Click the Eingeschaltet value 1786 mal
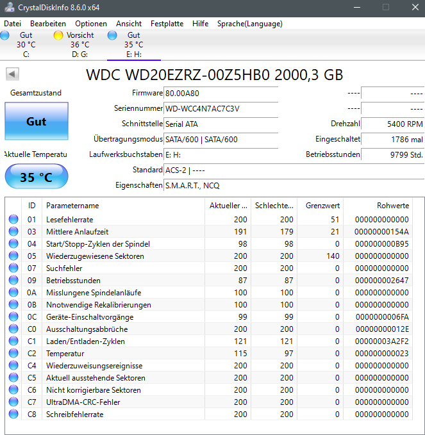425x435 pixels. pyautogui.click(x=392, y=139)
